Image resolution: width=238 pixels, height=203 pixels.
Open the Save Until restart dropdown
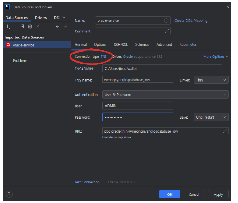coord(211,117)
